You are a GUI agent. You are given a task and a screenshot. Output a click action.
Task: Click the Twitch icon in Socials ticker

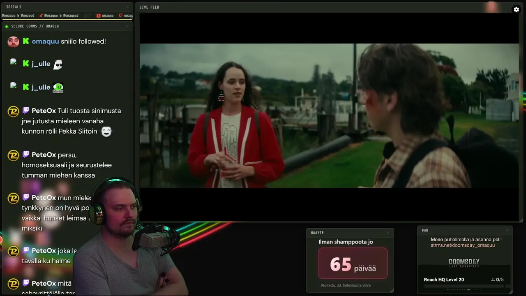coord(120,16)
